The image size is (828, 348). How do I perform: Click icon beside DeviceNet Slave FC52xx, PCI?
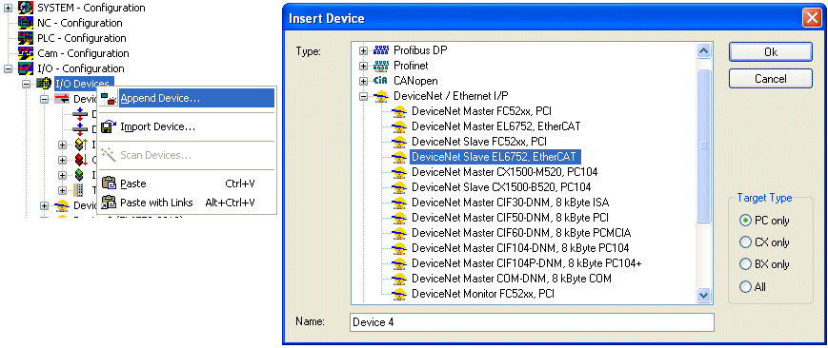click(x=400, y=142)
